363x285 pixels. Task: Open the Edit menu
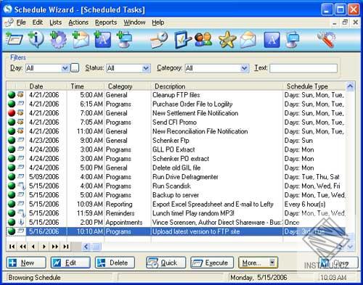[x=38, y=22]
